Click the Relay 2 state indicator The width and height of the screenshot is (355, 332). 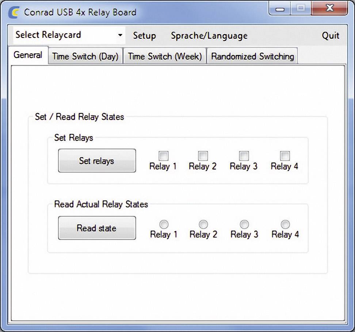click(203, 224)
